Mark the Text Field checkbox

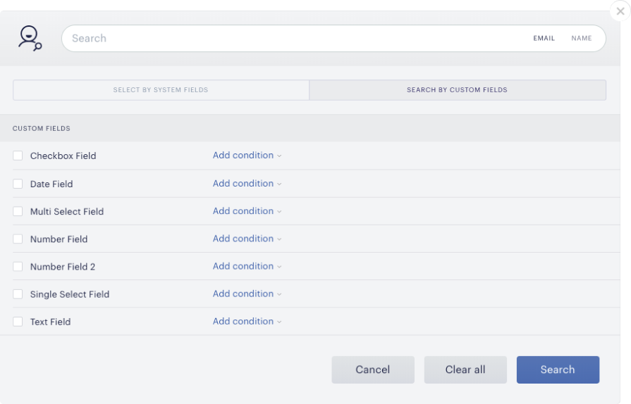pyautogui.click(x=18, y=322)
